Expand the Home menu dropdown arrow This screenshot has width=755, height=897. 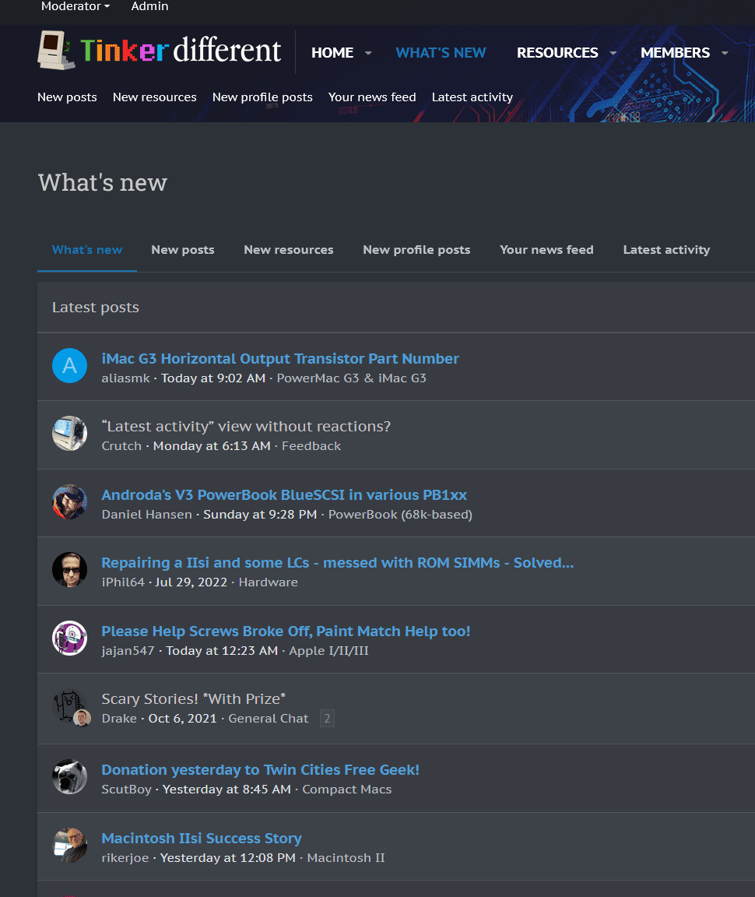point(368,53)
